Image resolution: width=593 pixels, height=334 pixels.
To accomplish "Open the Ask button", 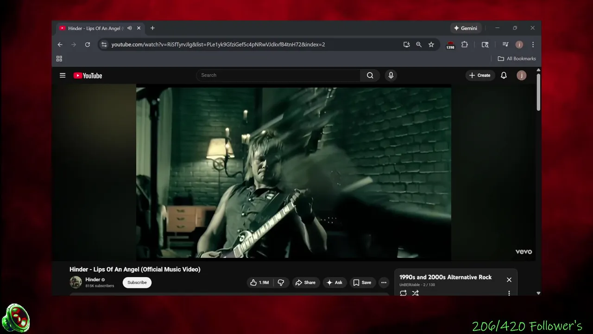I will (x=334, y=283).
